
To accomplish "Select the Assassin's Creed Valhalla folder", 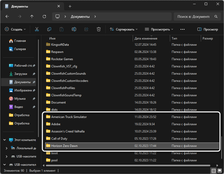I will tap(132, 131).
